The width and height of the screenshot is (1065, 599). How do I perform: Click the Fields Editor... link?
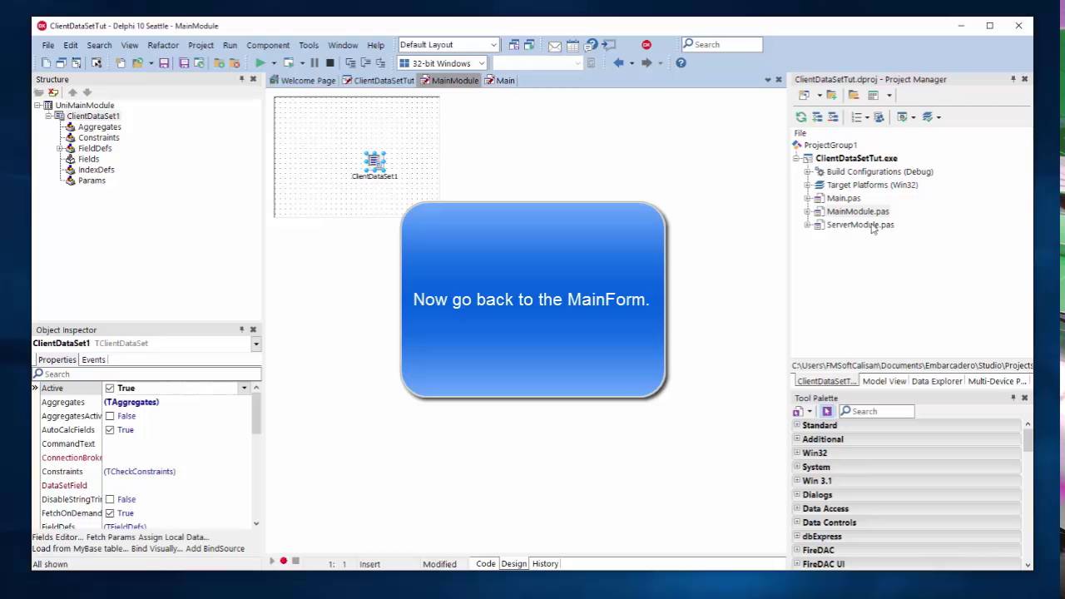[x=57, y=537]
